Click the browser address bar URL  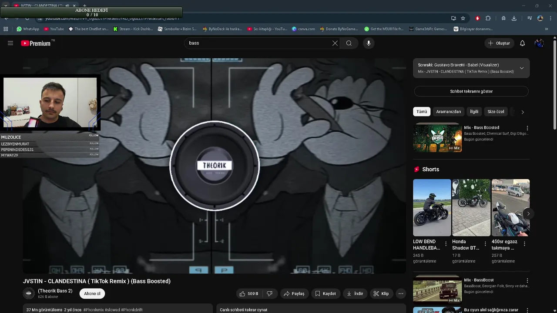tap(112, 18)
